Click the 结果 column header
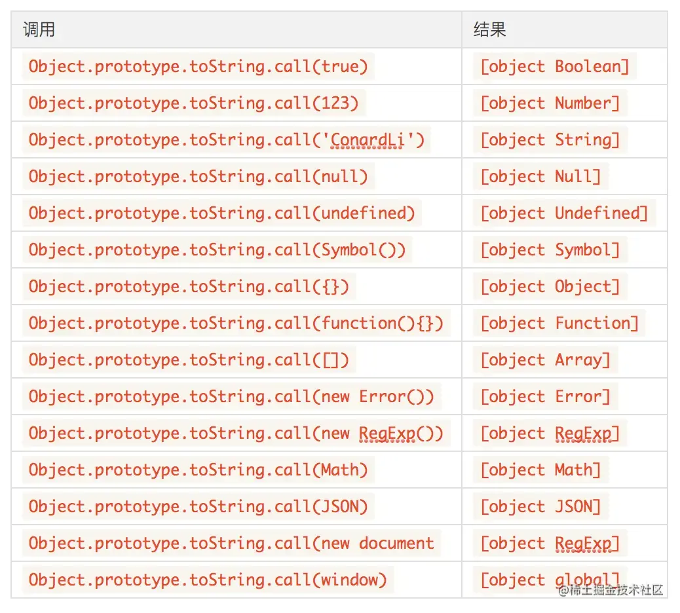Screen dimensions: 680x613 [x=489, y=29]
